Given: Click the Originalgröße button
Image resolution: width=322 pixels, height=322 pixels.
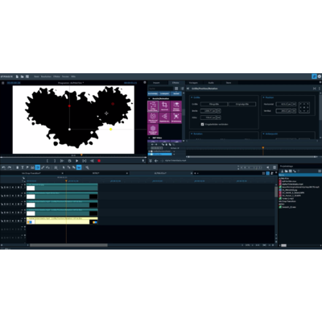Looking at the screenshot, I should pyautogui.click(x=242, y=104).
